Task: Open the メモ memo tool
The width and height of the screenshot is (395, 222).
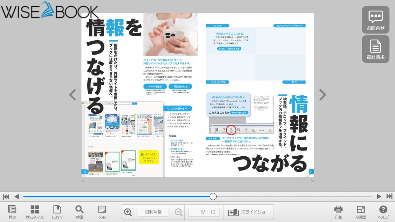Action: click(x=102, y=212)
